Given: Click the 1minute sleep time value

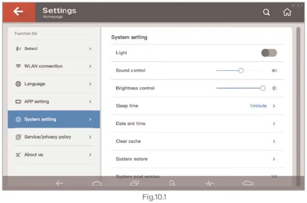Looking at the screenshot, I should (258, 106).
